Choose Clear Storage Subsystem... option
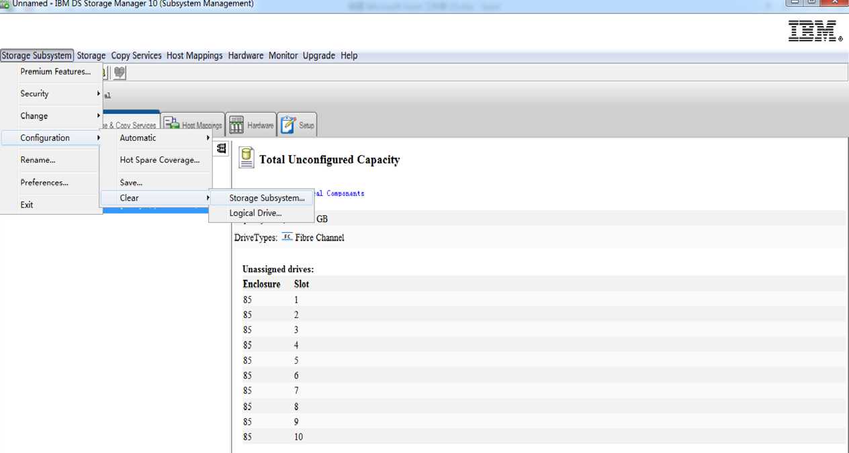 (x=262, y=198)
